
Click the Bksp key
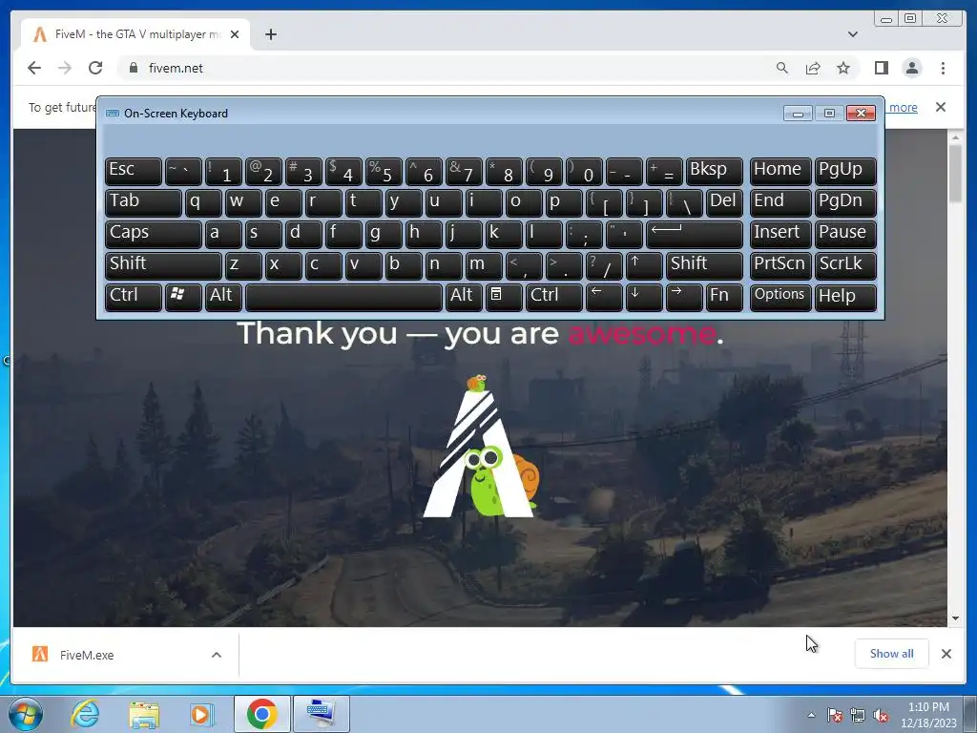tap(714, 171)
